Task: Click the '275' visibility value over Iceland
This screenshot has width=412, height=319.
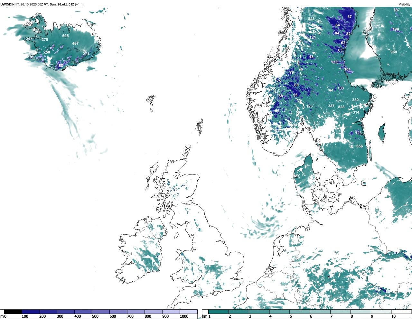Action: pyautogui.click(x=45, y=40)
